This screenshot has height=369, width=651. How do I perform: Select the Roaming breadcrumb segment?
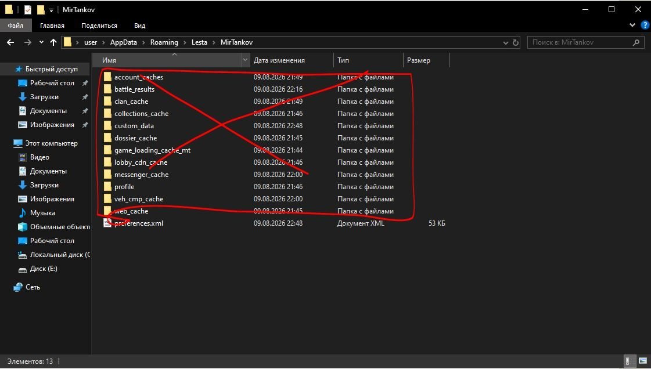pyautogui.click(x=164, y=42)
